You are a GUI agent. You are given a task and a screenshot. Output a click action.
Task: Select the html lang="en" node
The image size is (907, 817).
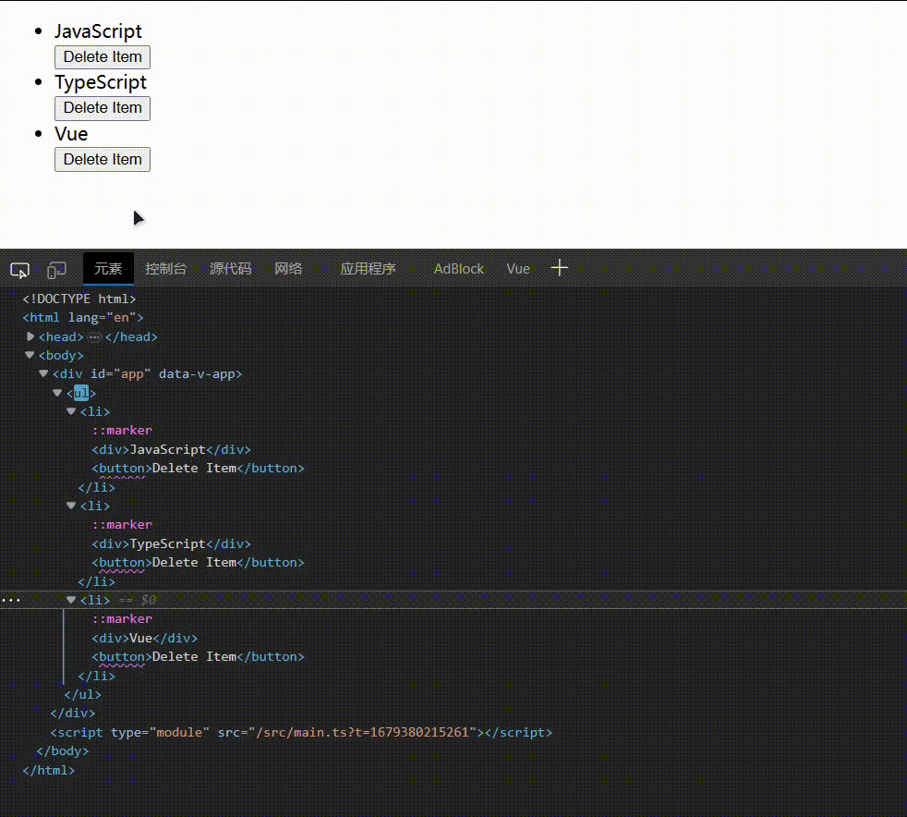click(83, 317)
